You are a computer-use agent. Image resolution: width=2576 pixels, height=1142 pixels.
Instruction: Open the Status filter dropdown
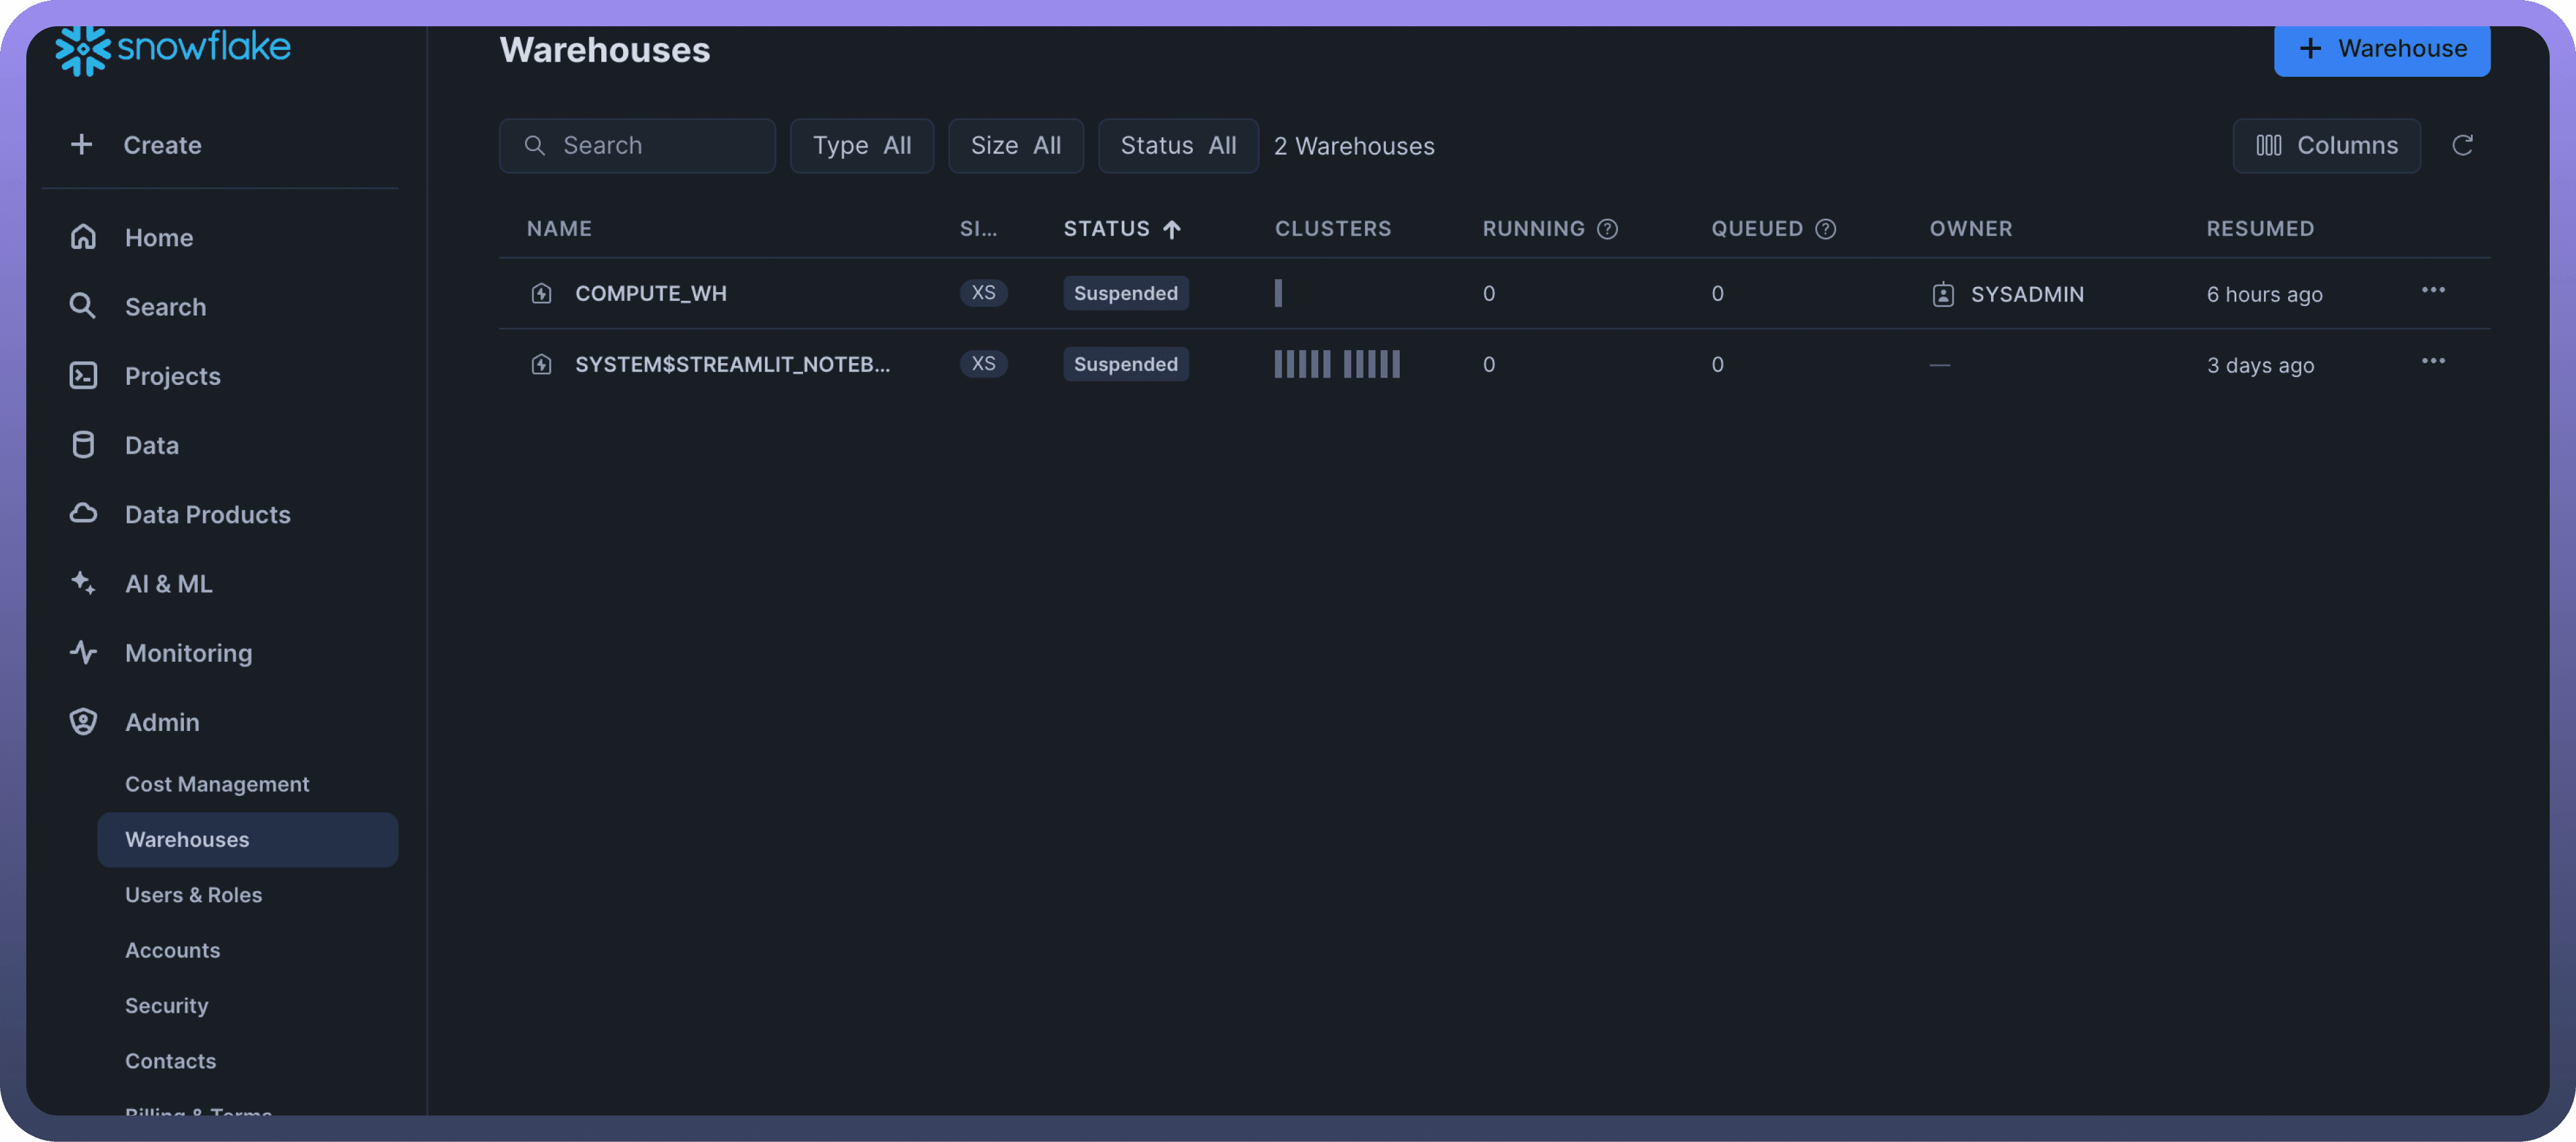coord(1177,146)
